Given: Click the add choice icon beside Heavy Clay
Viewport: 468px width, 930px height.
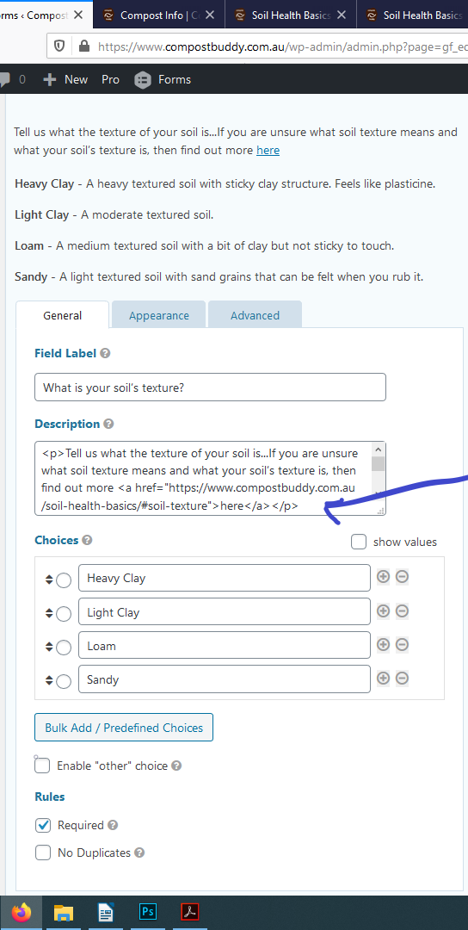Looking at the screenshot, I should tap(384, 576).
